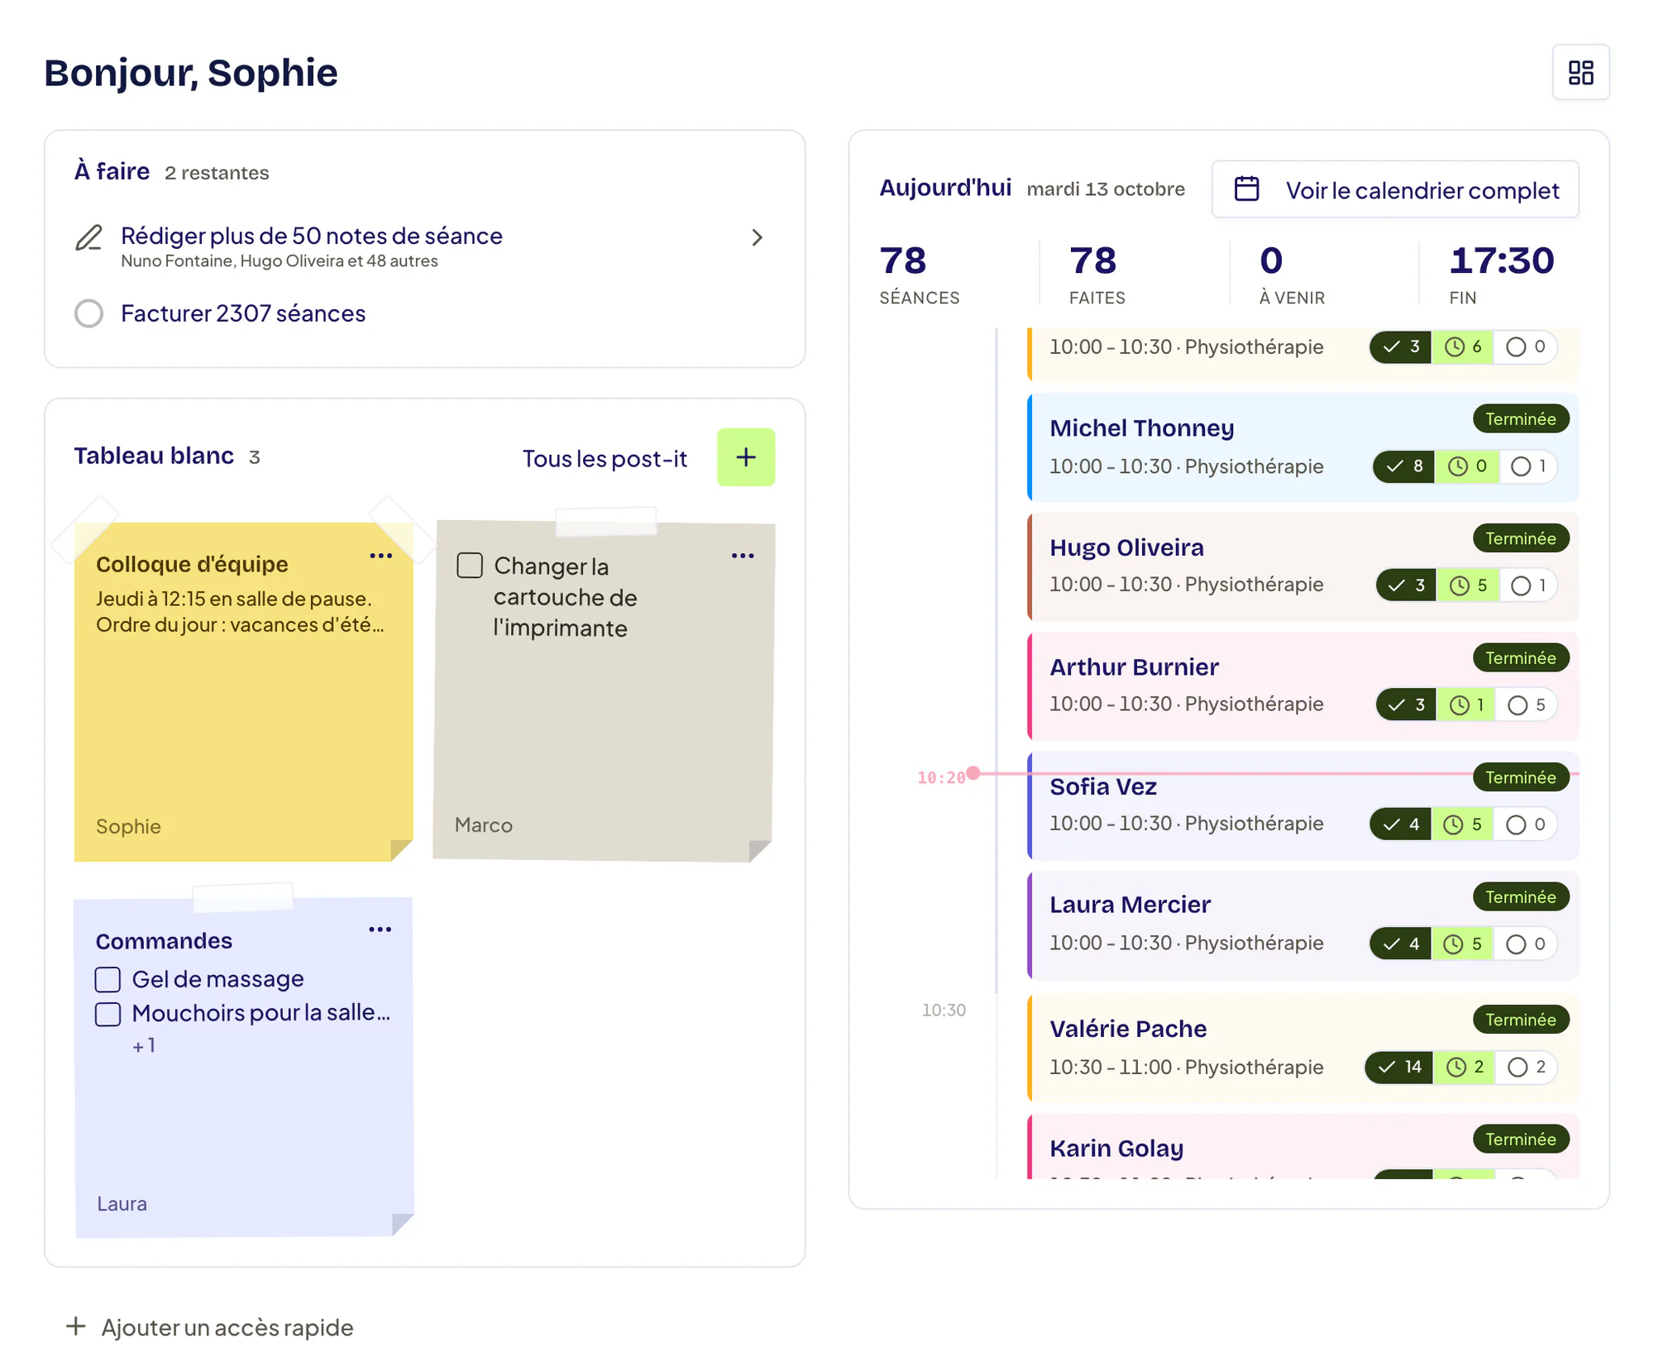Image resolution: width=1654 pixels, height=1352 pixels.
Task: Check Changer la cartouche de l'imprimante
Action: (470, 566)
